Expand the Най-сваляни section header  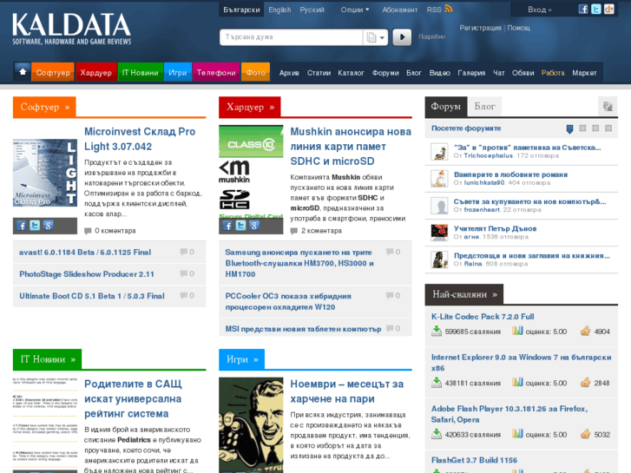point(464,294)
